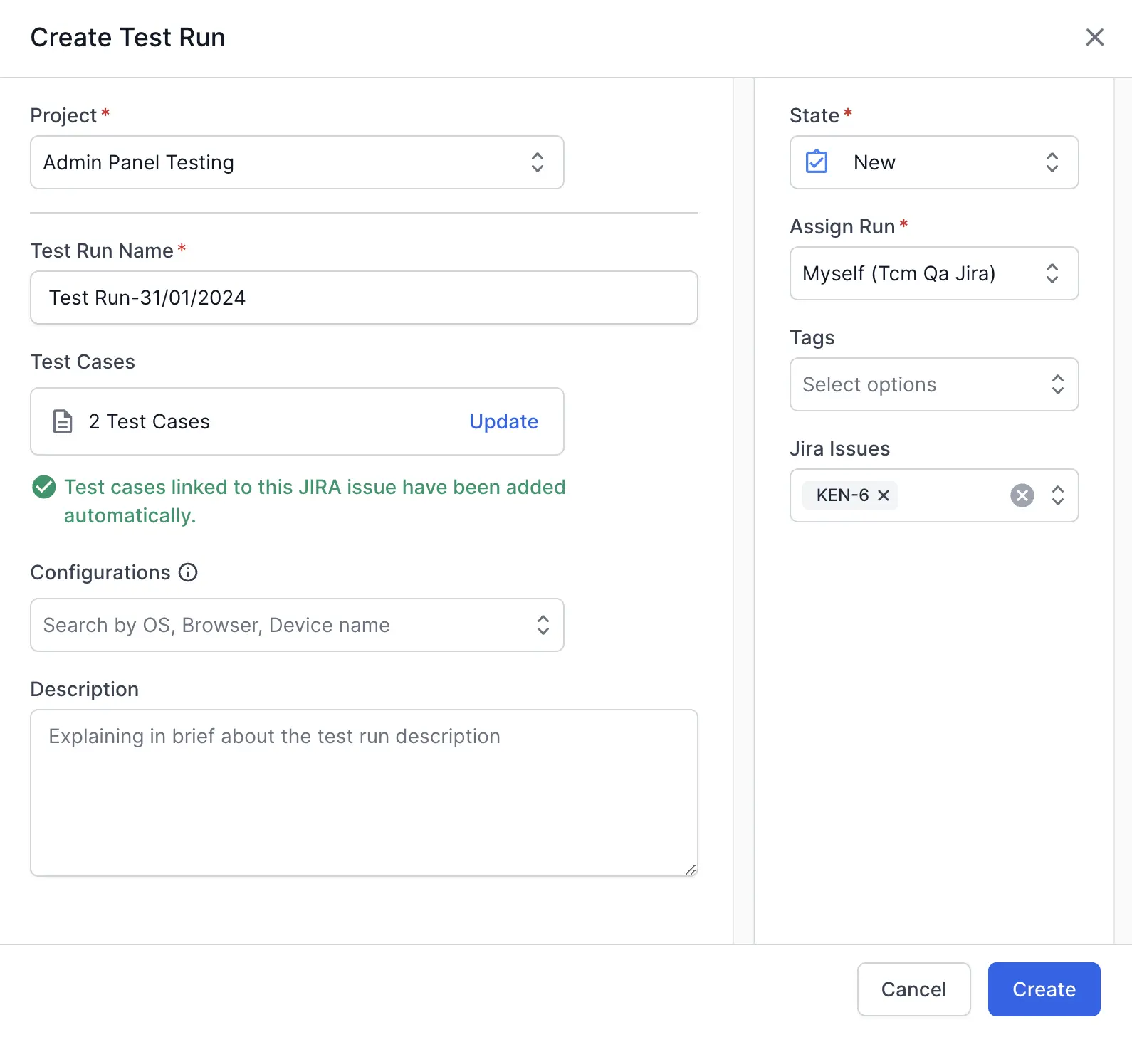1132x1042 pixels.
Task: Click the Cancel button
Action: (913, 989)
